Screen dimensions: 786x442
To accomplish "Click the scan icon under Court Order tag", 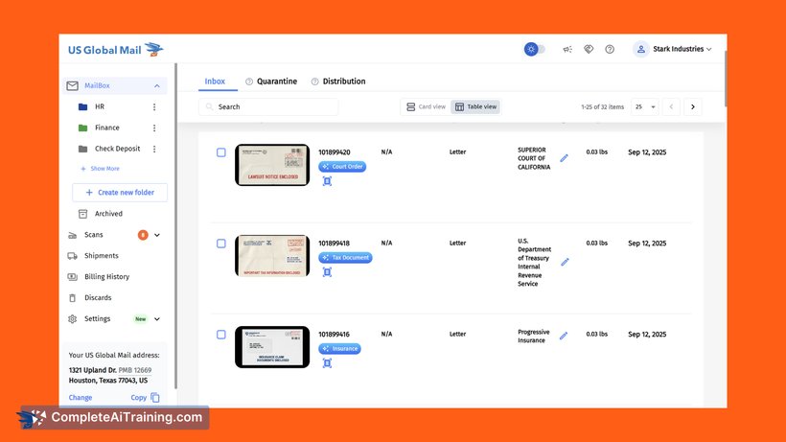I will pos(327,181).
